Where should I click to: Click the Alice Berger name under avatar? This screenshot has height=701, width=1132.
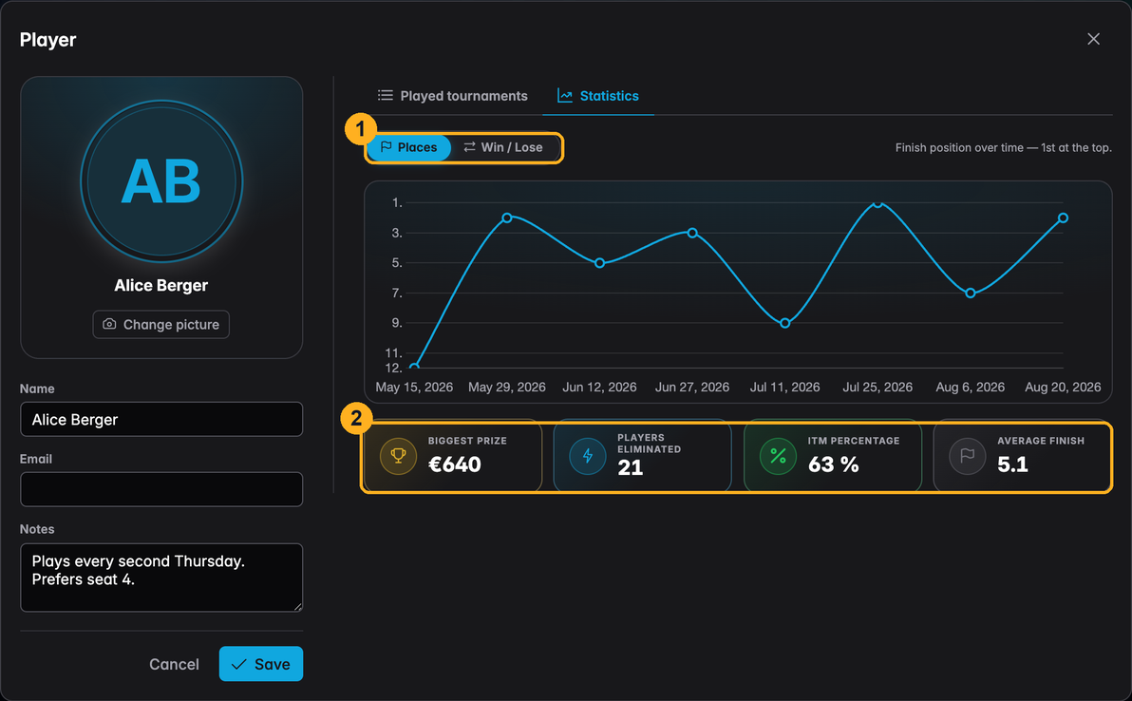(161, 285)
